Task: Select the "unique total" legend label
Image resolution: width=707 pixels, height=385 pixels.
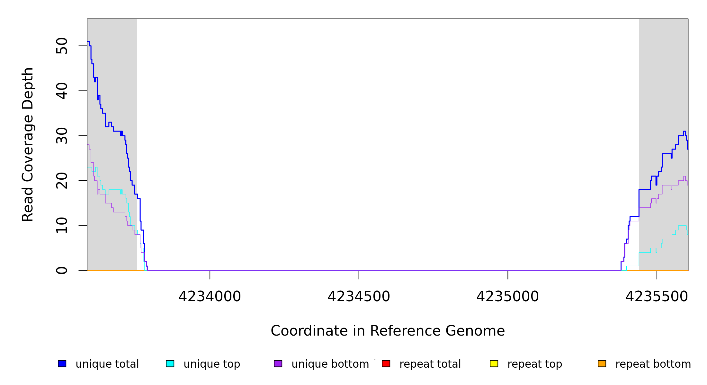Action: pos(107,364)
